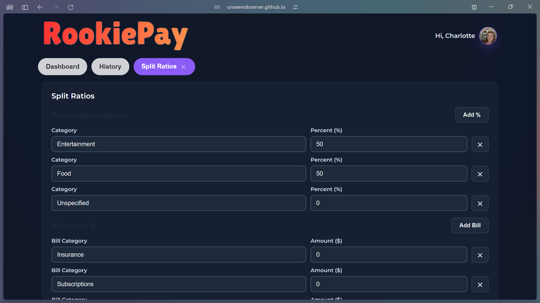Image resolution: width=540 pixels, height=303 pixels.
Task: Close the Split Ratios tab
Action: (183, 67)
